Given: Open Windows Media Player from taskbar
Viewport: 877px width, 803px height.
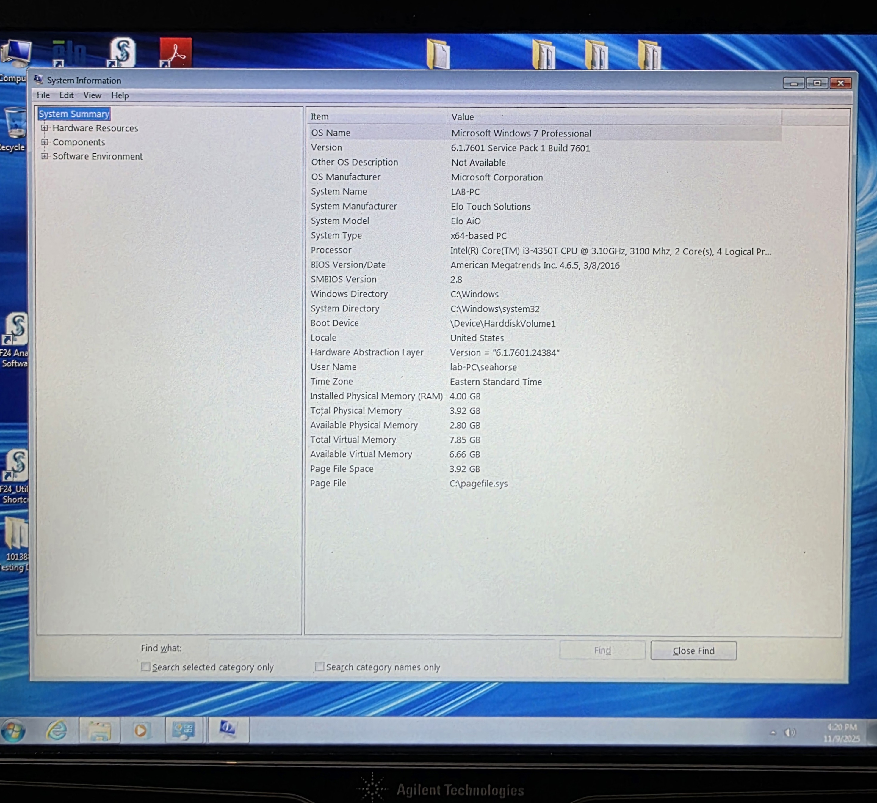Looking at the screenshot, I should pos(140,730).
